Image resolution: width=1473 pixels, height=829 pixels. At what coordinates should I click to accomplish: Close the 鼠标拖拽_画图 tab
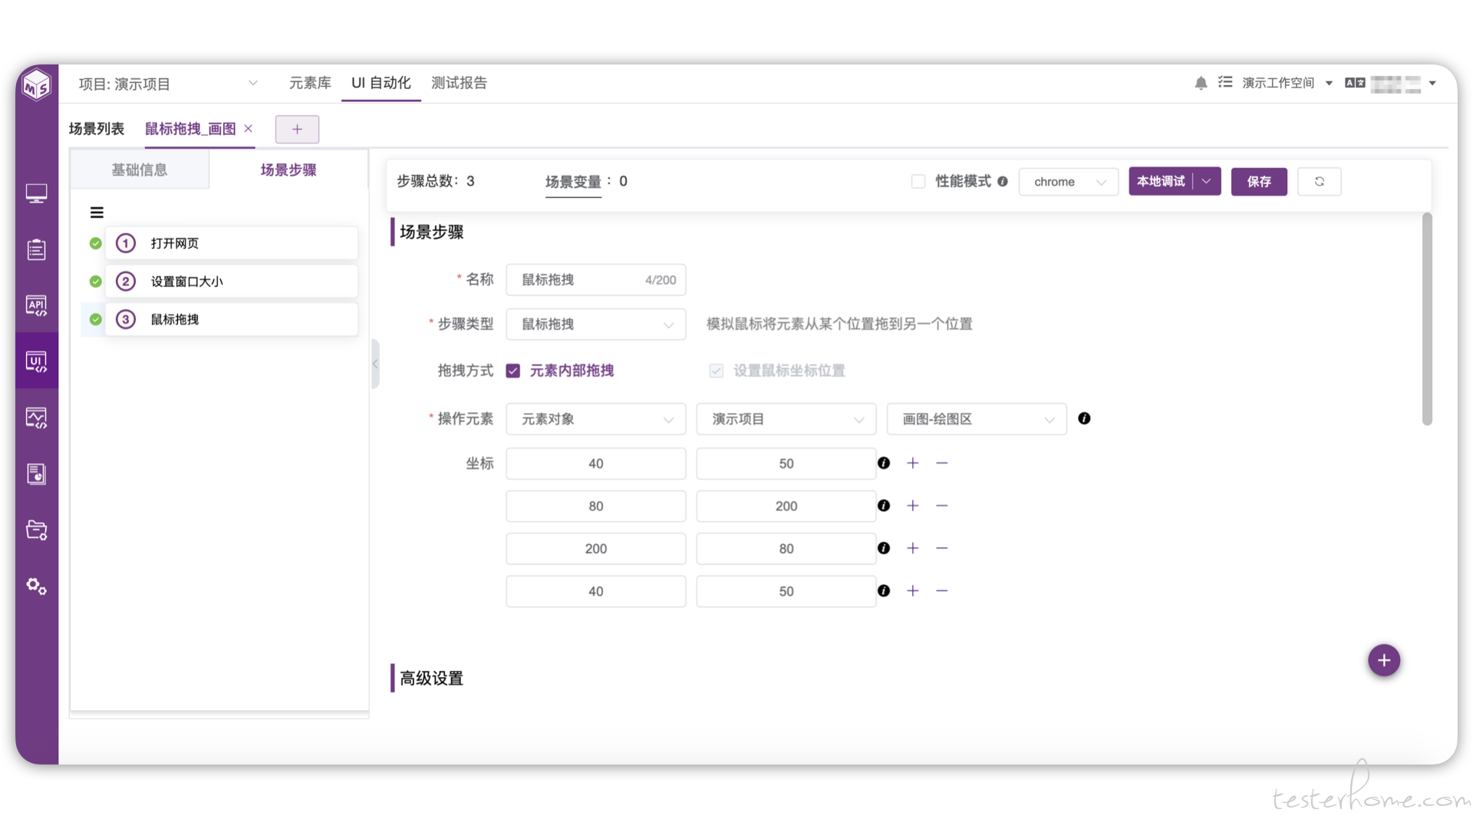click(248, 129)
